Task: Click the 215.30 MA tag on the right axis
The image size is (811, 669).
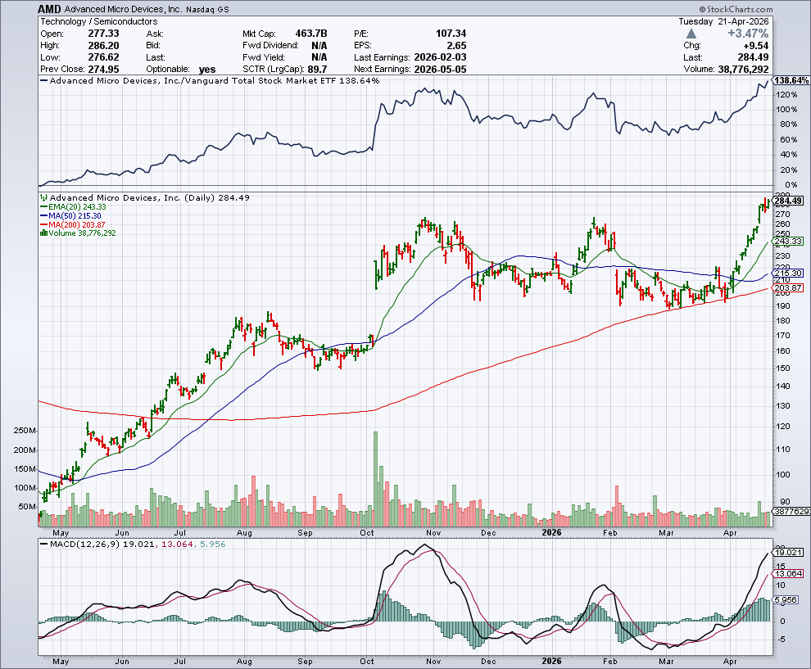Action: 788,273
